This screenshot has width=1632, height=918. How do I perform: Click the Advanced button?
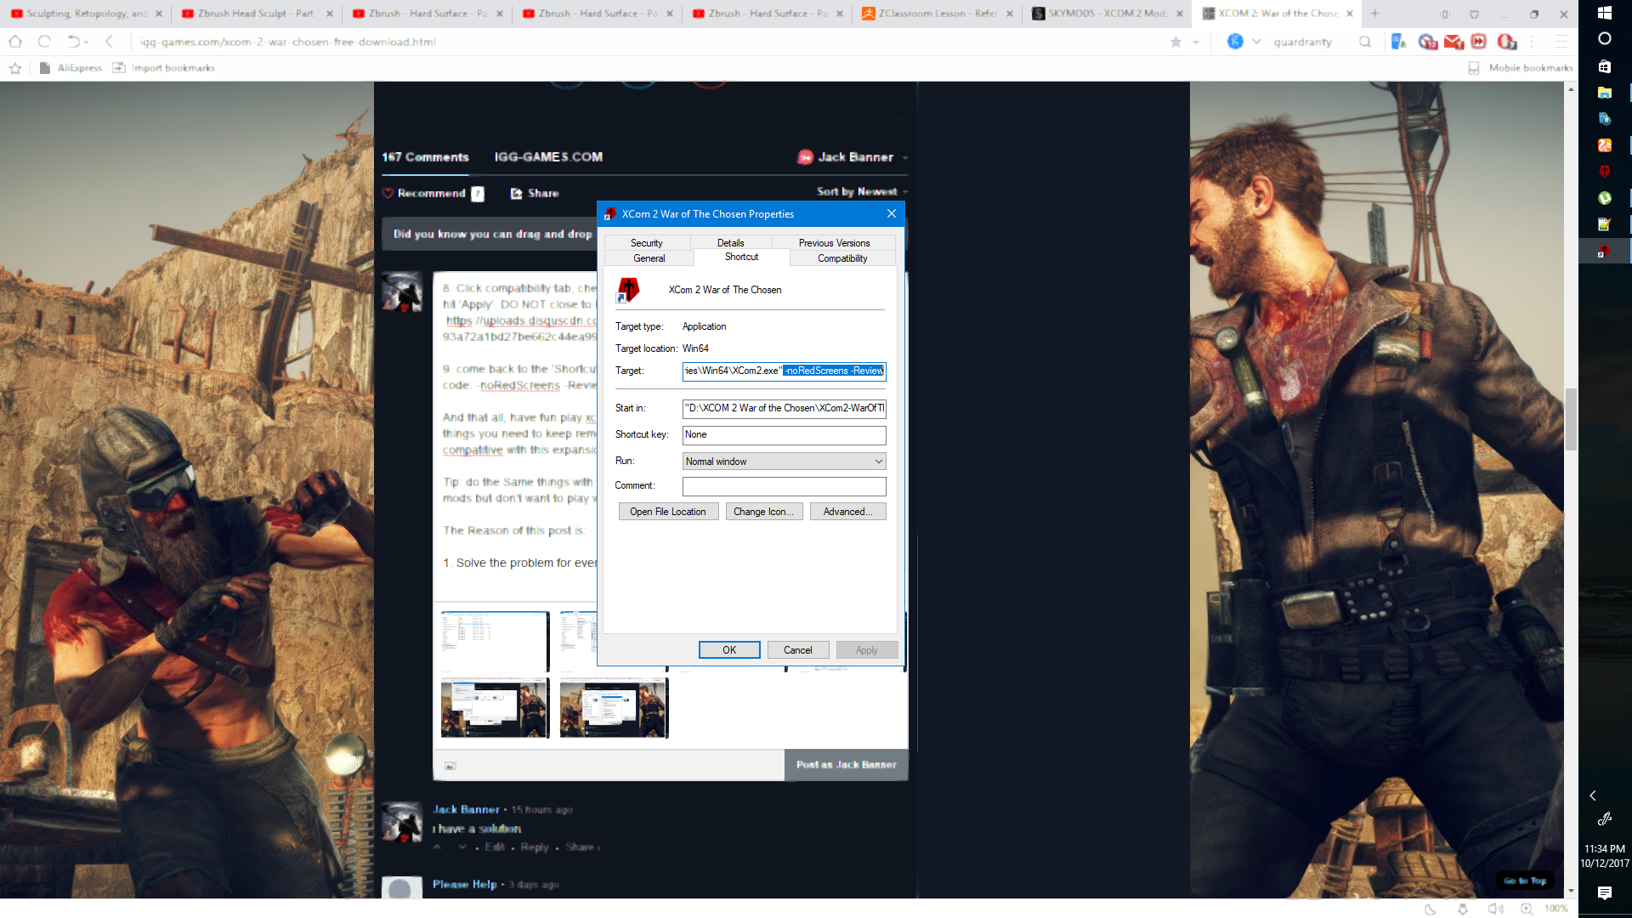[x=847, y=512]
